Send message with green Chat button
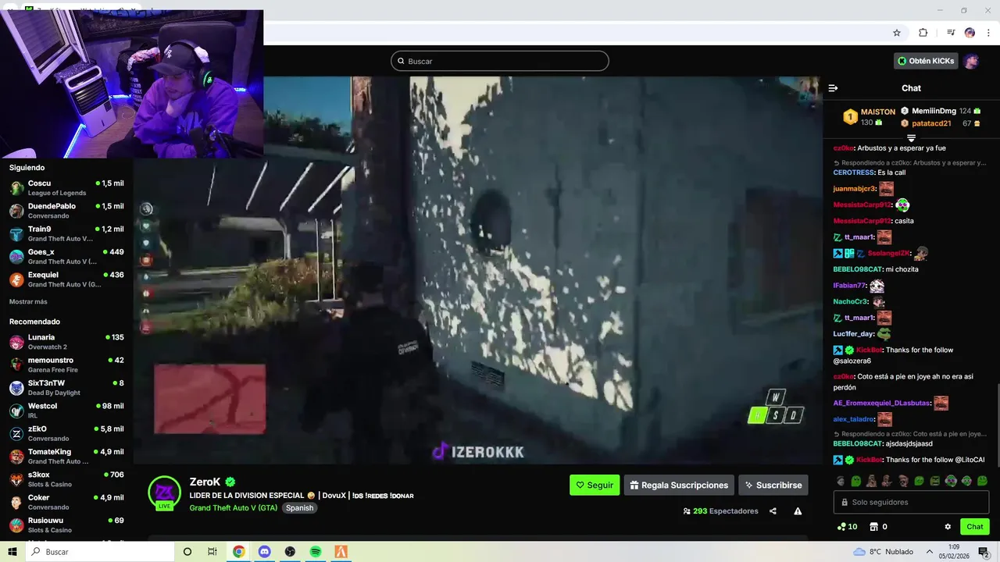 974,527
